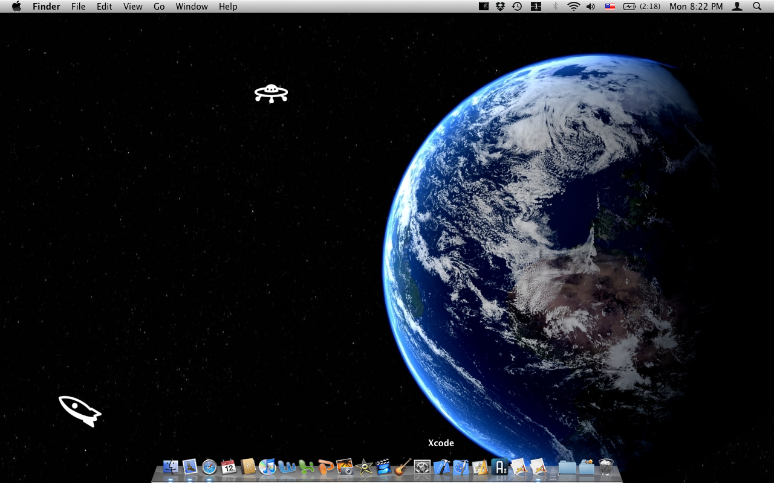Open the Edit menu

[x=105, y=7]
